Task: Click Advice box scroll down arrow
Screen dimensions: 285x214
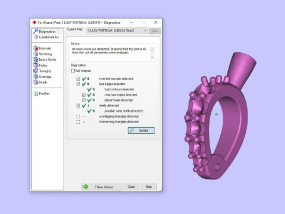Action: click(x=152, y=57)
